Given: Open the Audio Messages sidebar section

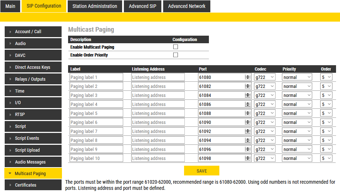Looking at the screenshot, I should (x=30, y=162).
